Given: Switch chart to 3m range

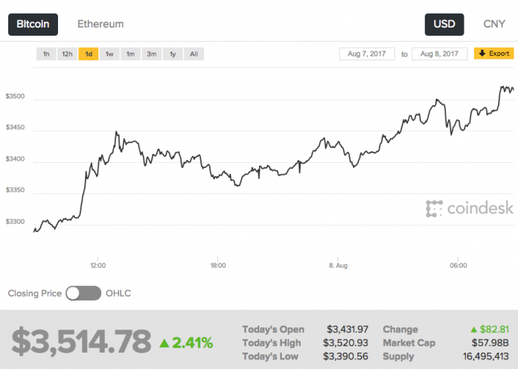Looking at the screenshot, I should 151,54.
